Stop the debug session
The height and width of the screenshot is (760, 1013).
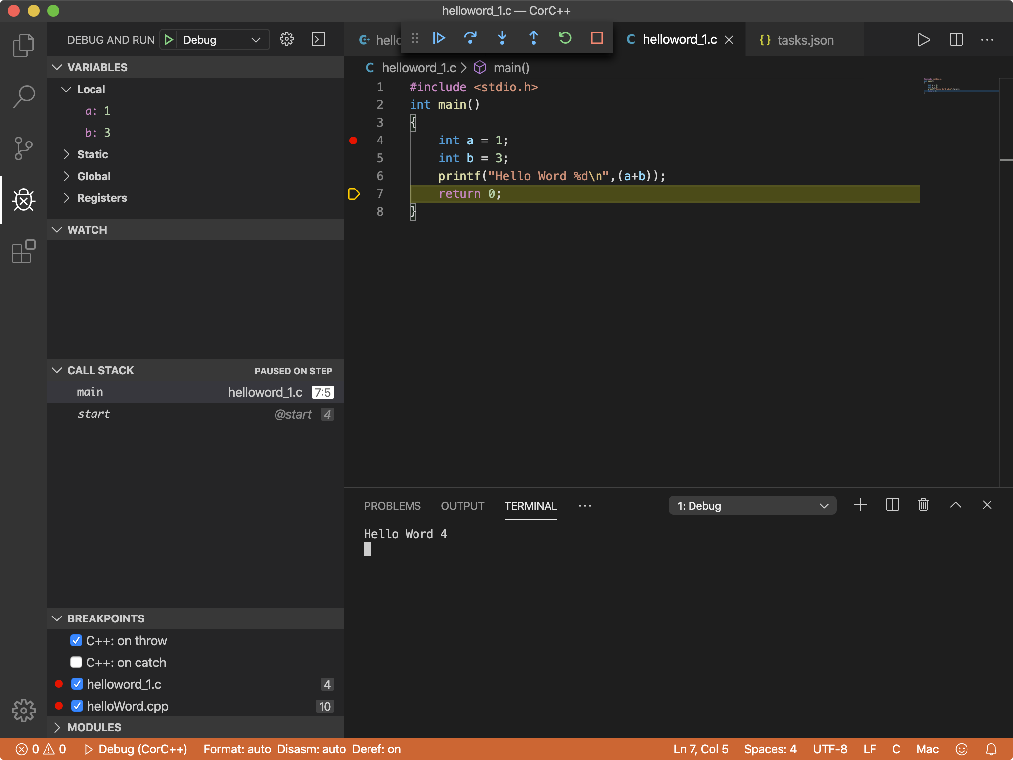click(597, 38)
